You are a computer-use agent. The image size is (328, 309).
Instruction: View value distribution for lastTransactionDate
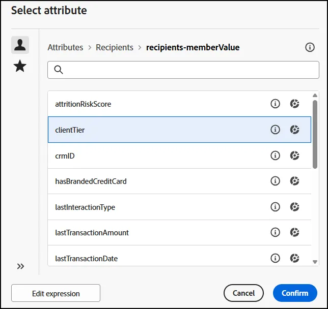294,258
